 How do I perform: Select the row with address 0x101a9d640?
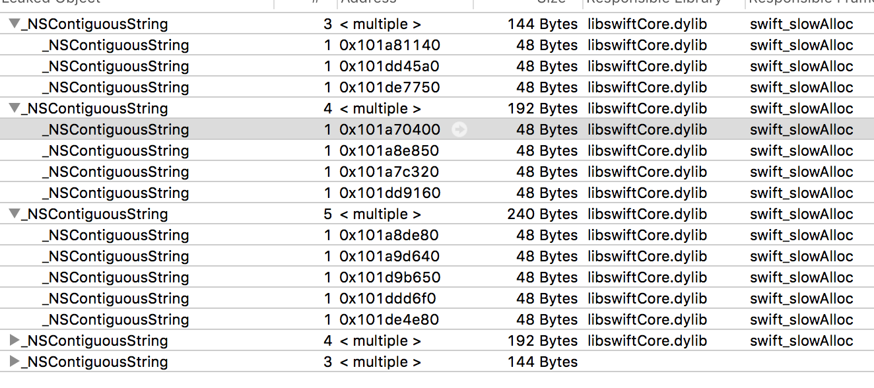(437, 257)
